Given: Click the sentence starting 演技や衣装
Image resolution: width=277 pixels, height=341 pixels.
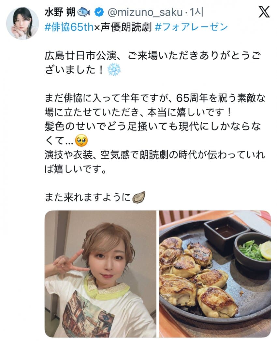Looking at the screenshot, I should point(155,162).
